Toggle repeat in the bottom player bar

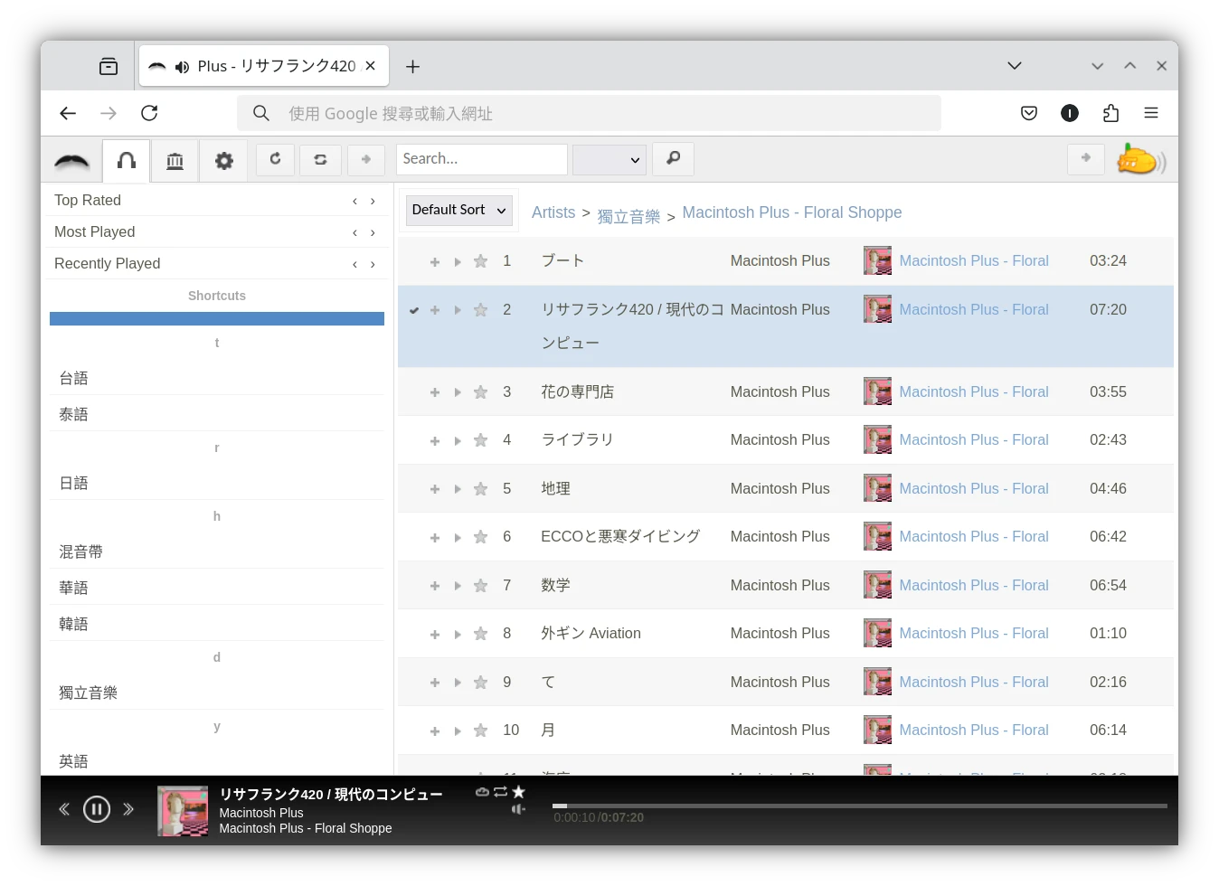[x=500, y=791]
